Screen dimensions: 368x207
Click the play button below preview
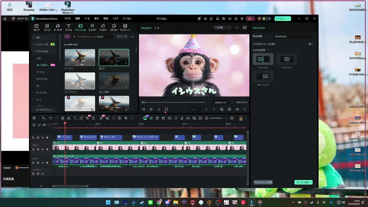(151, 109)
